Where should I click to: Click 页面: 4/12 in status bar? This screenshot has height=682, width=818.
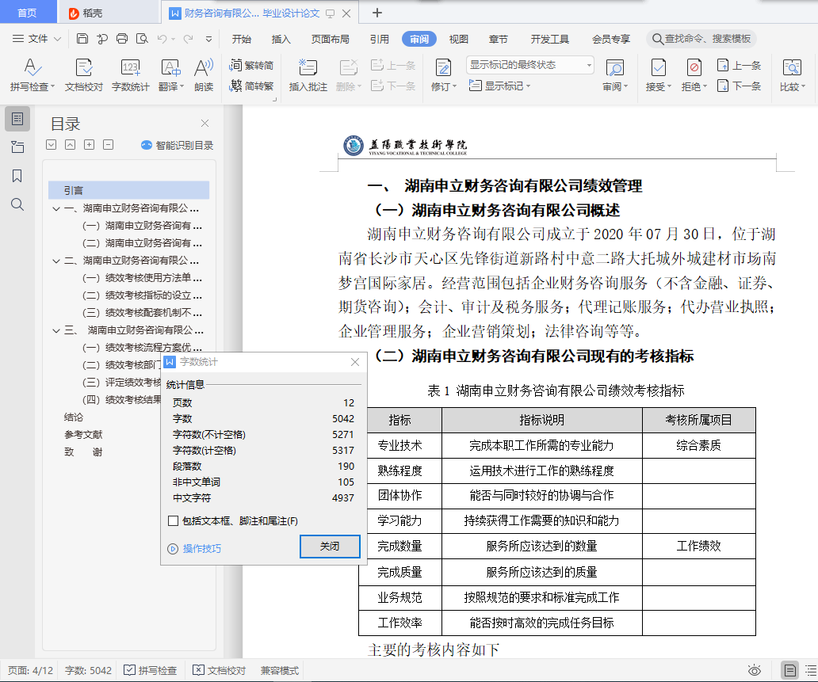pos(30,670)
